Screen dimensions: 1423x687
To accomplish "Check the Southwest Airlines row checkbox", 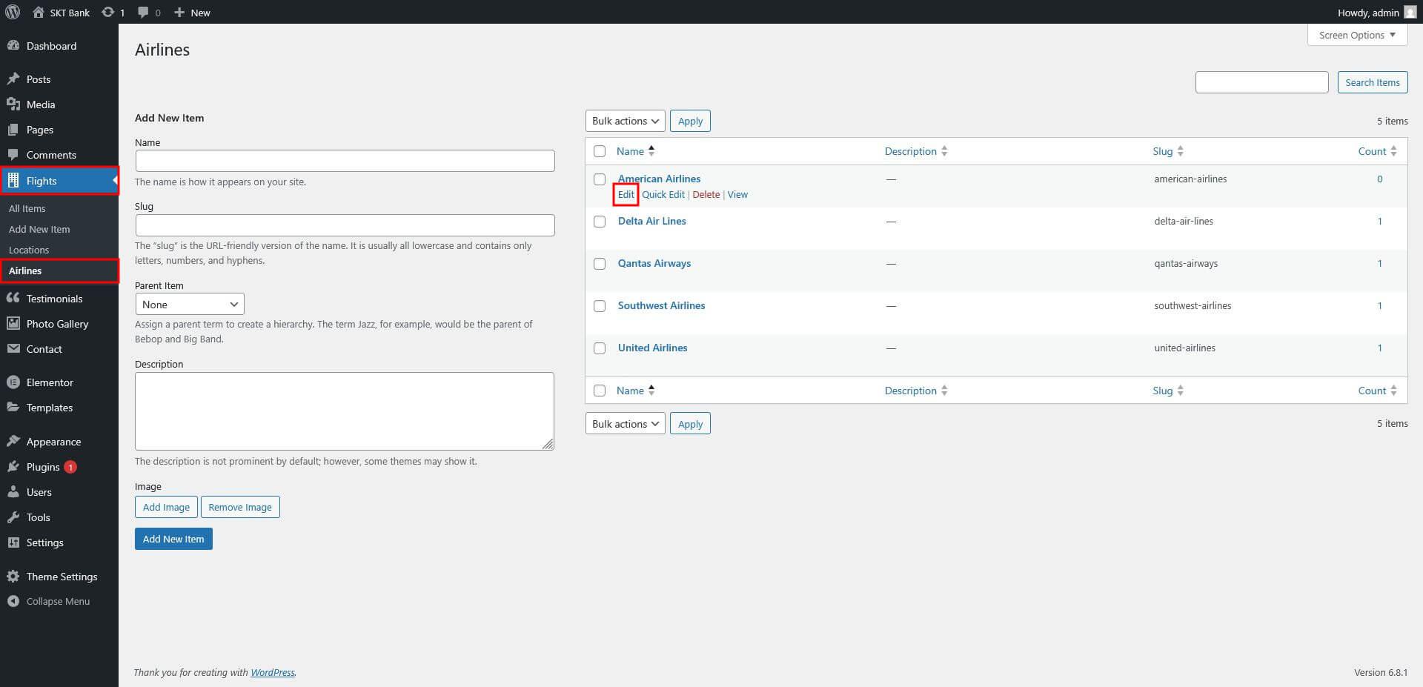I will point(600,306).
